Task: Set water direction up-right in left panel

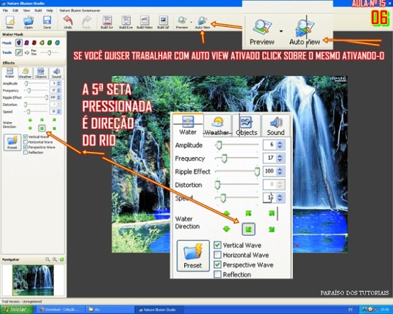Action: click(54, 120)
